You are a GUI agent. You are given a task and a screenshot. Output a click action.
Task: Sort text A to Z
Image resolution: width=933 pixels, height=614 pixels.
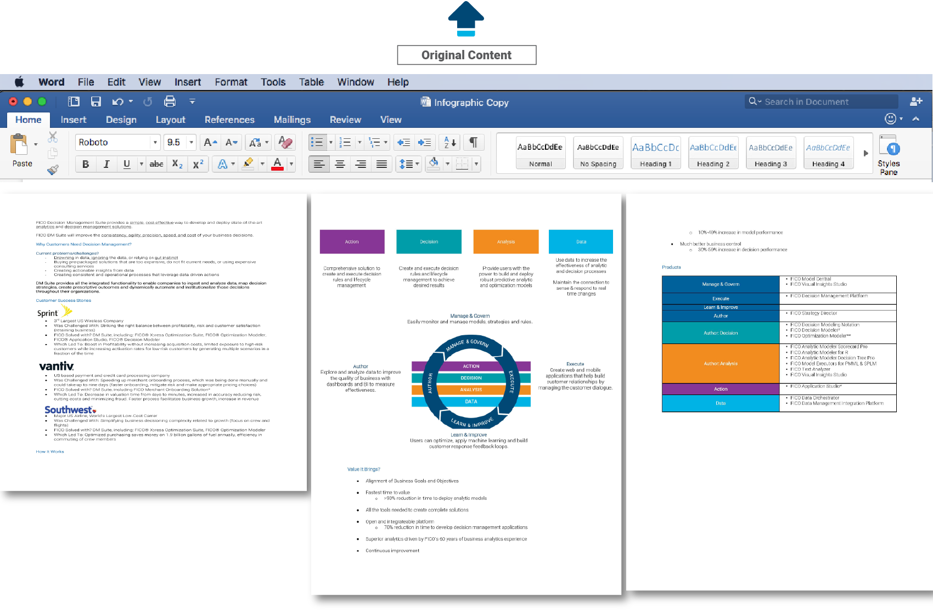point(450,143)
